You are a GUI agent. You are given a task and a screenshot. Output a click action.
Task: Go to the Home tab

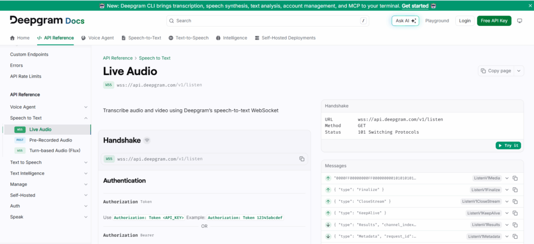tap(20, 38)
